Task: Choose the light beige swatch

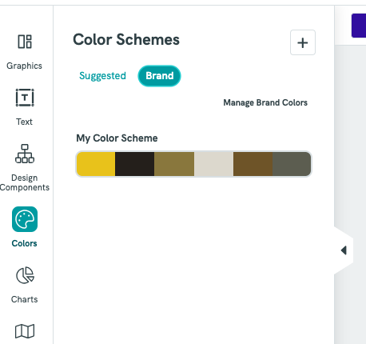Action: pos(213,164)
